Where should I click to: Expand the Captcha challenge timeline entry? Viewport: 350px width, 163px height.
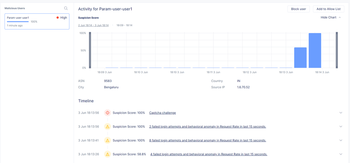click(341, 113)
